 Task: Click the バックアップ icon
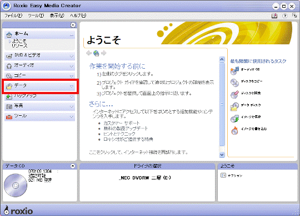(9, 96)
